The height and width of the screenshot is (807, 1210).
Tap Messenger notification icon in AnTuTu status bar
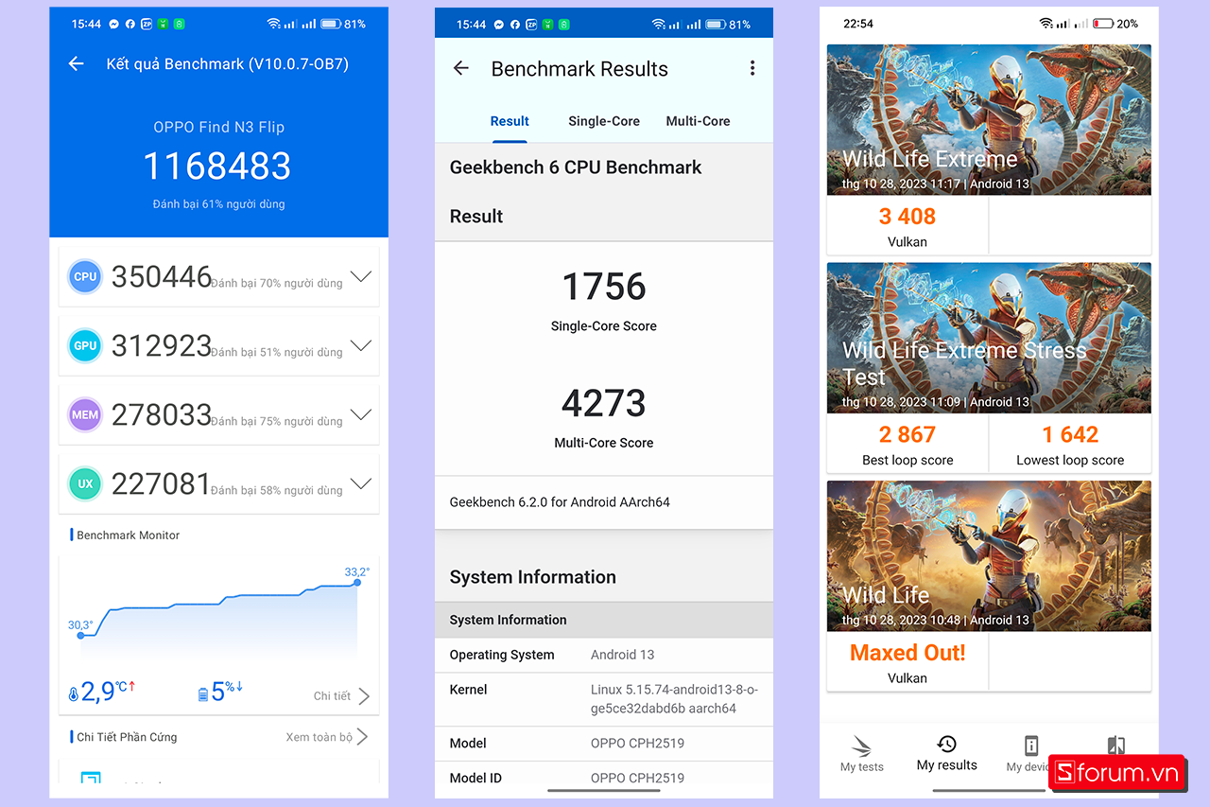tap(113, 24)
